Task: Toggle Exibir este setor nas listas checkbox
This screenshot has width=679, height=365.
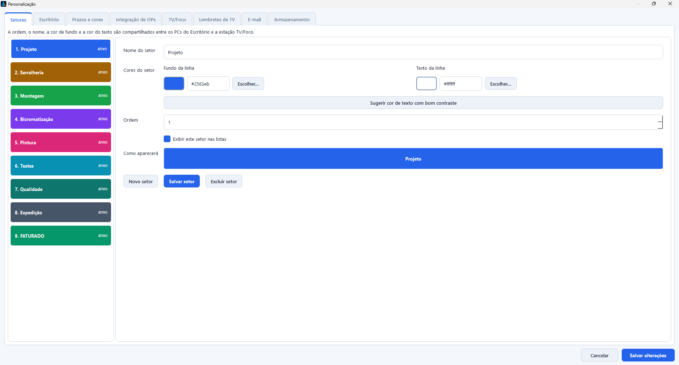Action: (167, 139)
